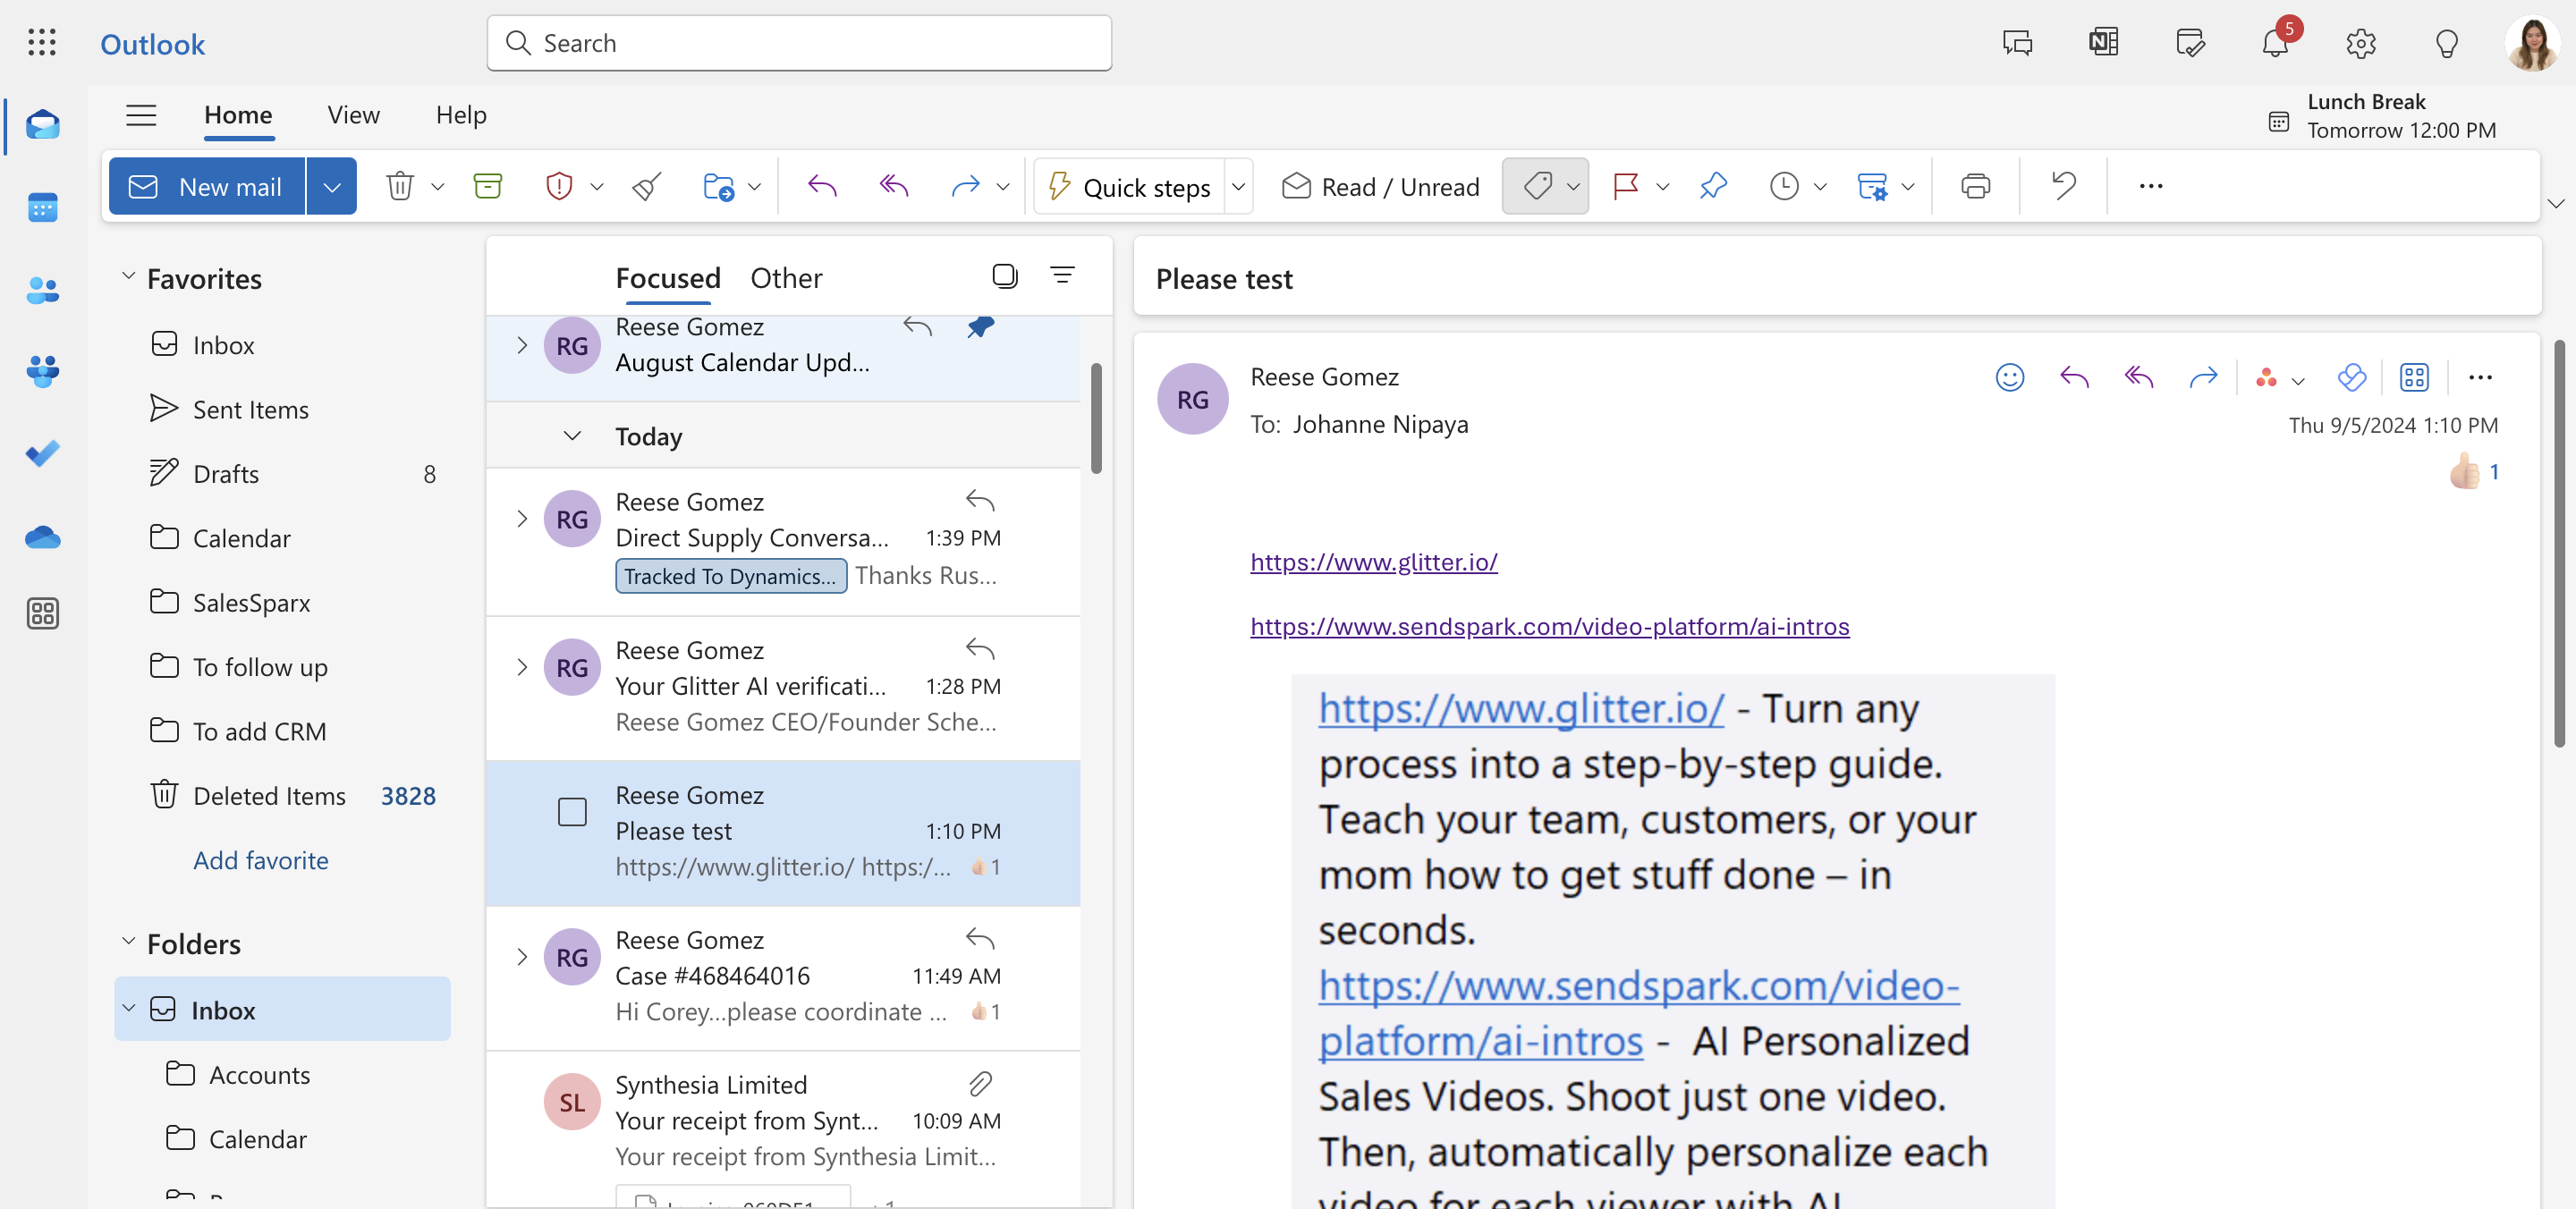Toggle the navigation pane hamburger menu
The image size is (2576, 1209).
coord(141,115)
